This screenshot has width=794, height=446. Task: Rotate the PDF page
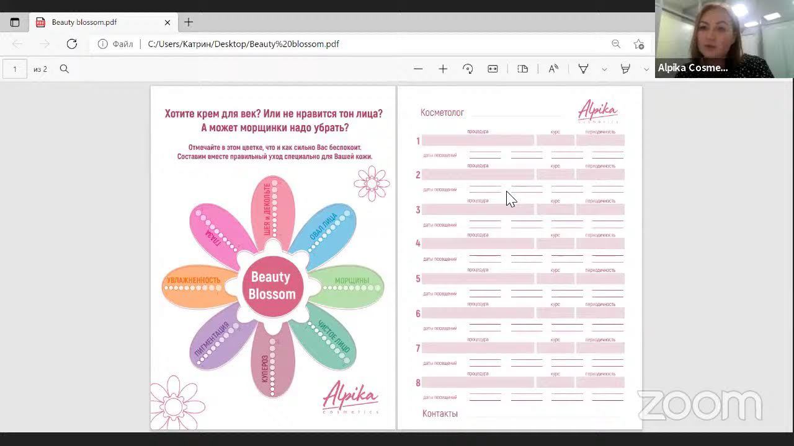(x=468, y=69)
